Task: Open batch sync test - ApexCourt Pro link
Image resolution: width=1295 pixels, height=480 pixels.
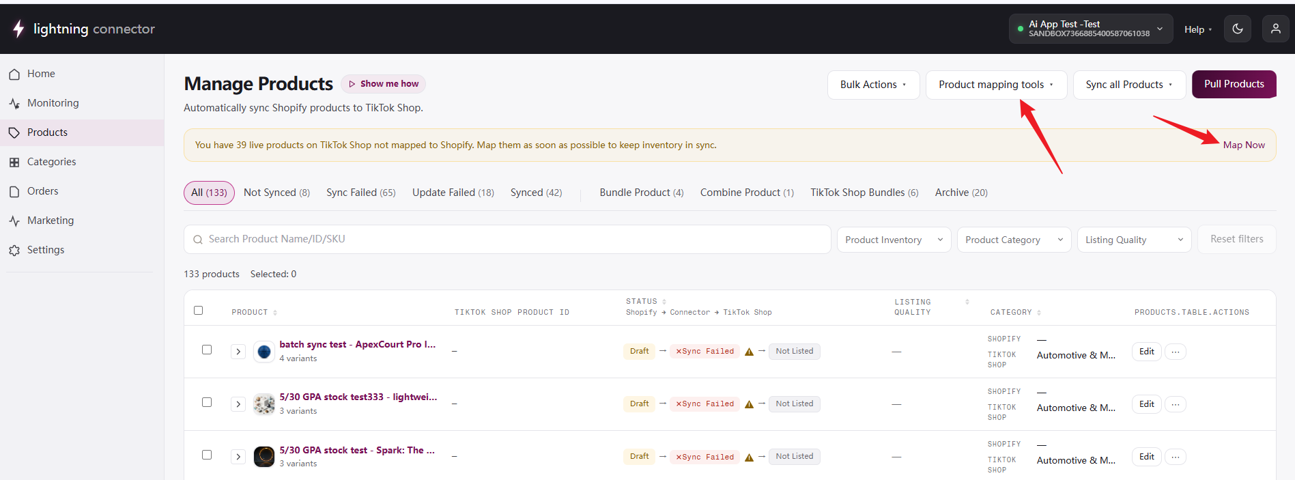Action: point(357,344)
